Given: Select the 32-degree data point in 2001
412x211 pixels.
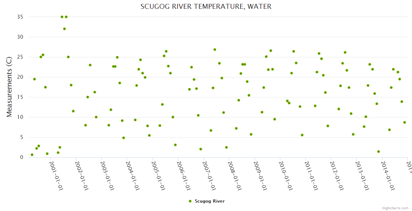Looking at the screenshot, I should click(64, 29).
